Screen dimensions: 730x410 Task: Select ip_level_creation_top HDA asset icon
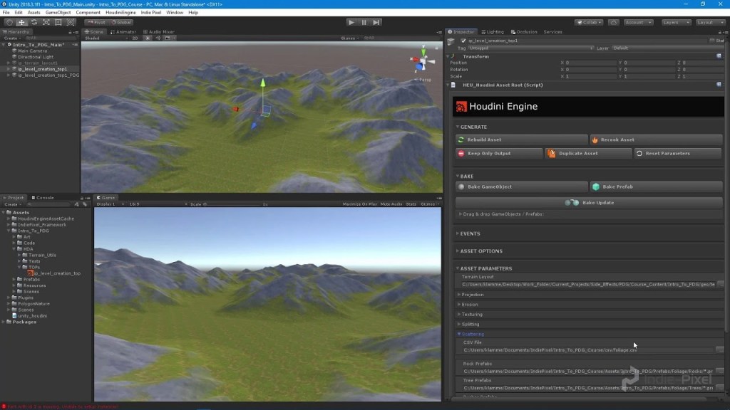pyautogui.click(x=30, y=273)
